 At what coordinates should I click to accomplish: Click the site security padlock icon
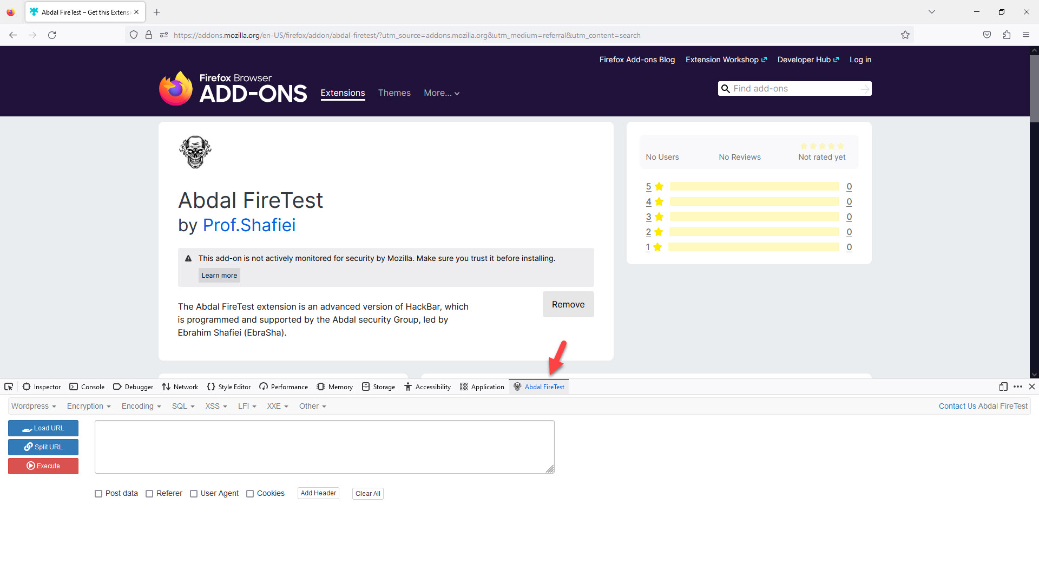click(149, 35)
